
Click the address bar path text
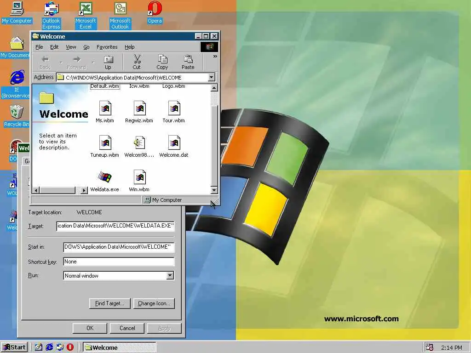click(x=123, y=77)
